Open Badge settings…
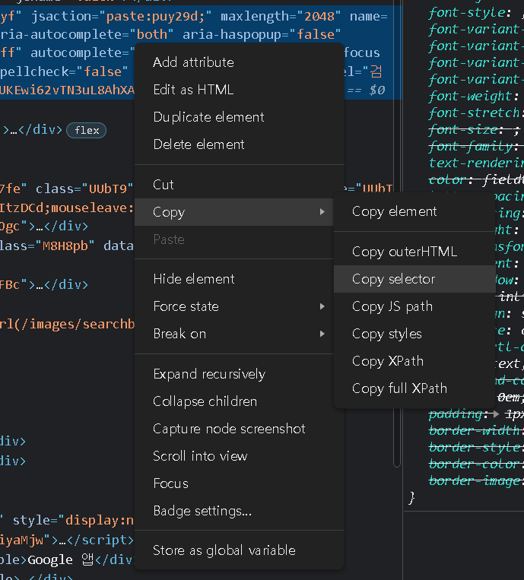The width and height of the screenshot is (524, 580). tap(239, 511)
